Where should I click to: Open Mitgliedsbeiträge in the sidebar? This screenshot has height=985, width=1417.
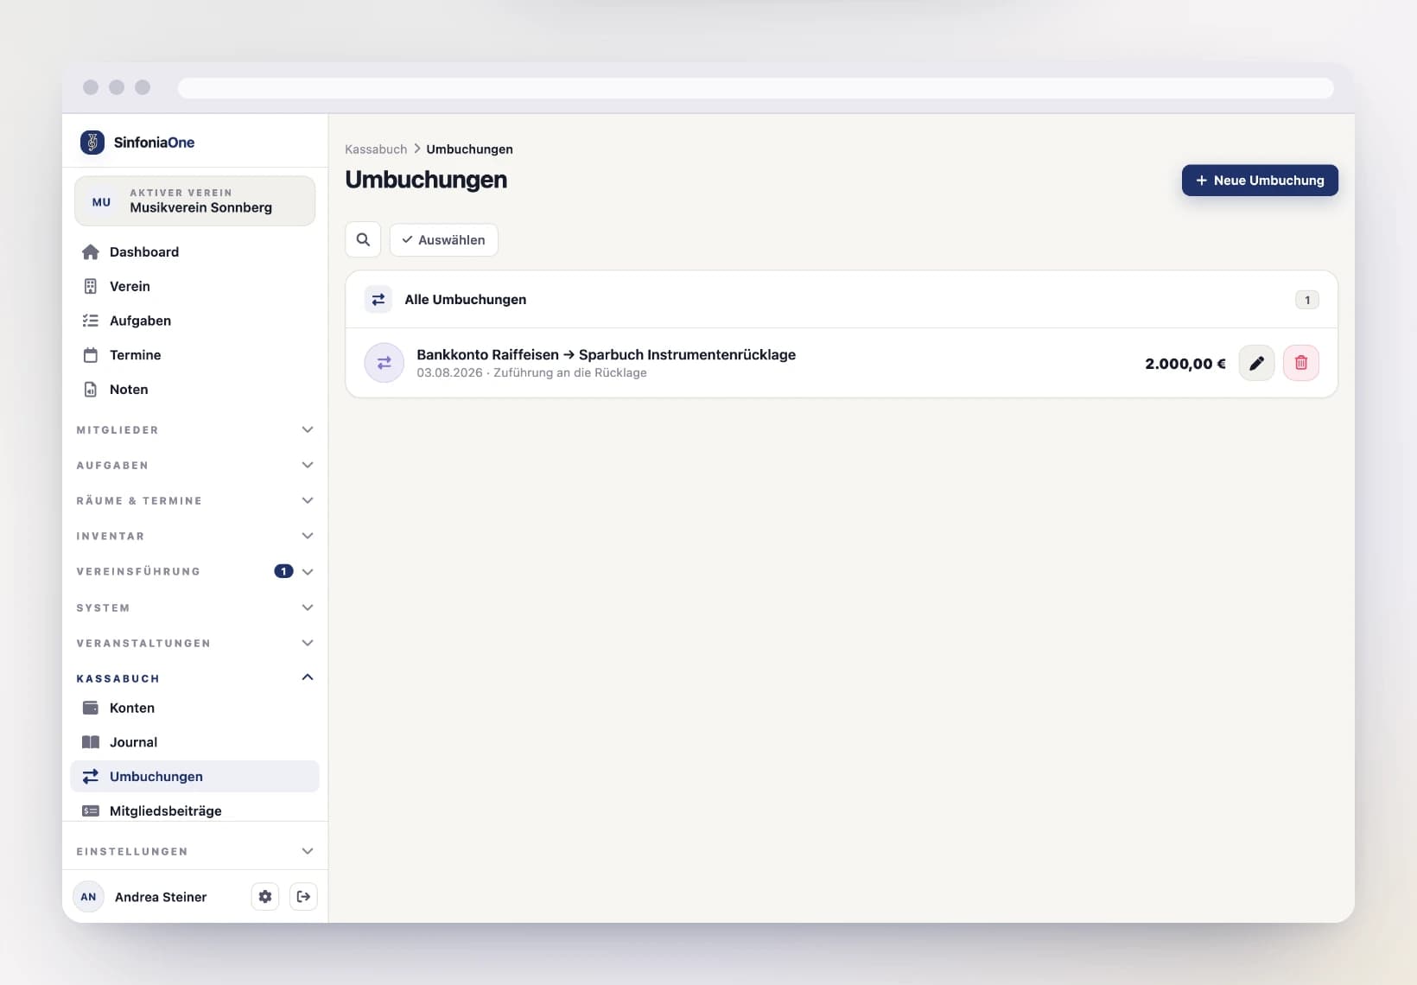pyautogui.click(x=195, y=810)
